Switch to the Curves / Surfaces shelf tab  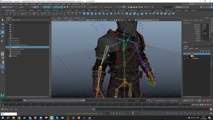point(10,10)
